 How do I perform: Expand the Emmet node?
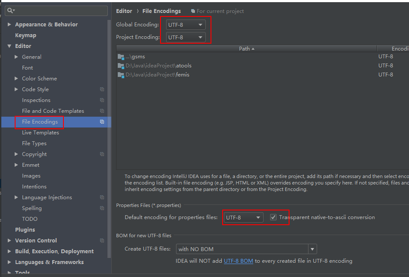click(16, 165)
